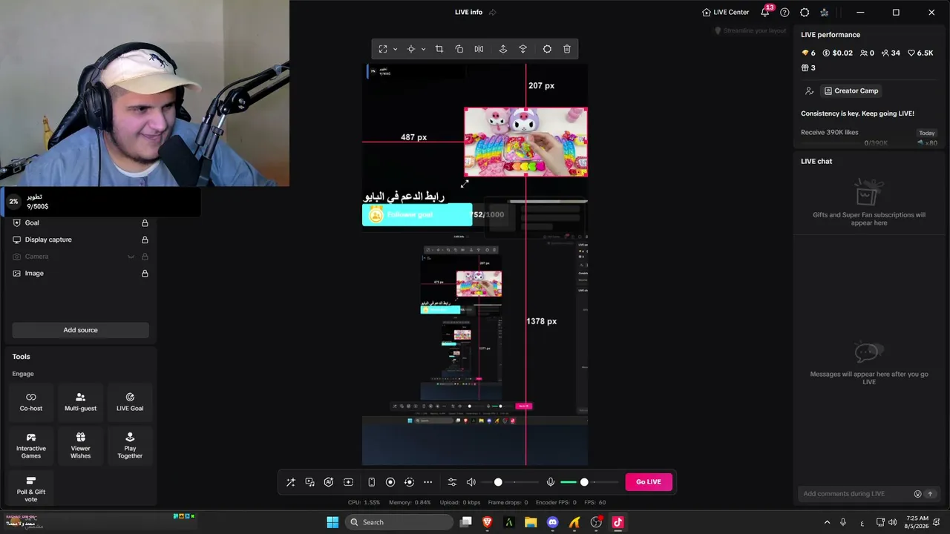Open the audio mixer settings
Image resolution: width=950 pixels, height=534 pixels.
coord(452,482)
